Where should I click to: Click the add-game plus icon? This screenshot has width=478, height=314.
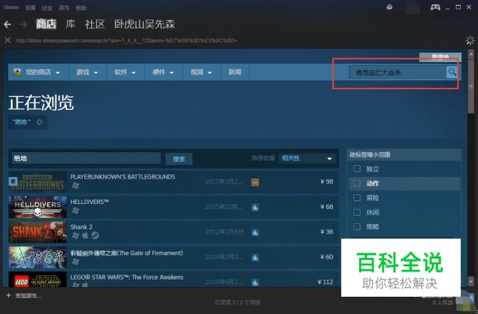point(8,295)
